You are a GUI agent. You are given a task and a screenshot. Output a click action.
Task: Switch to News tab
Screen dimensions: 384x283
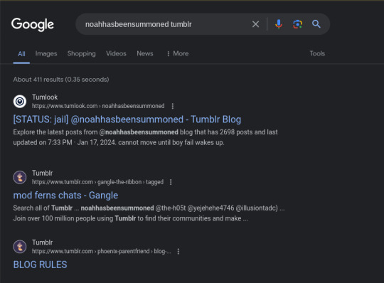145,53
